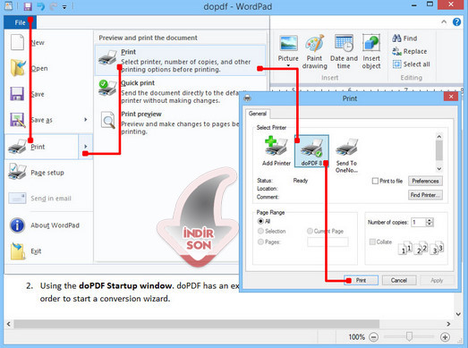The image size is (468, 348).
Task: Click the Quick print printer checkmark icon
Action: click(x=107, y=88)
